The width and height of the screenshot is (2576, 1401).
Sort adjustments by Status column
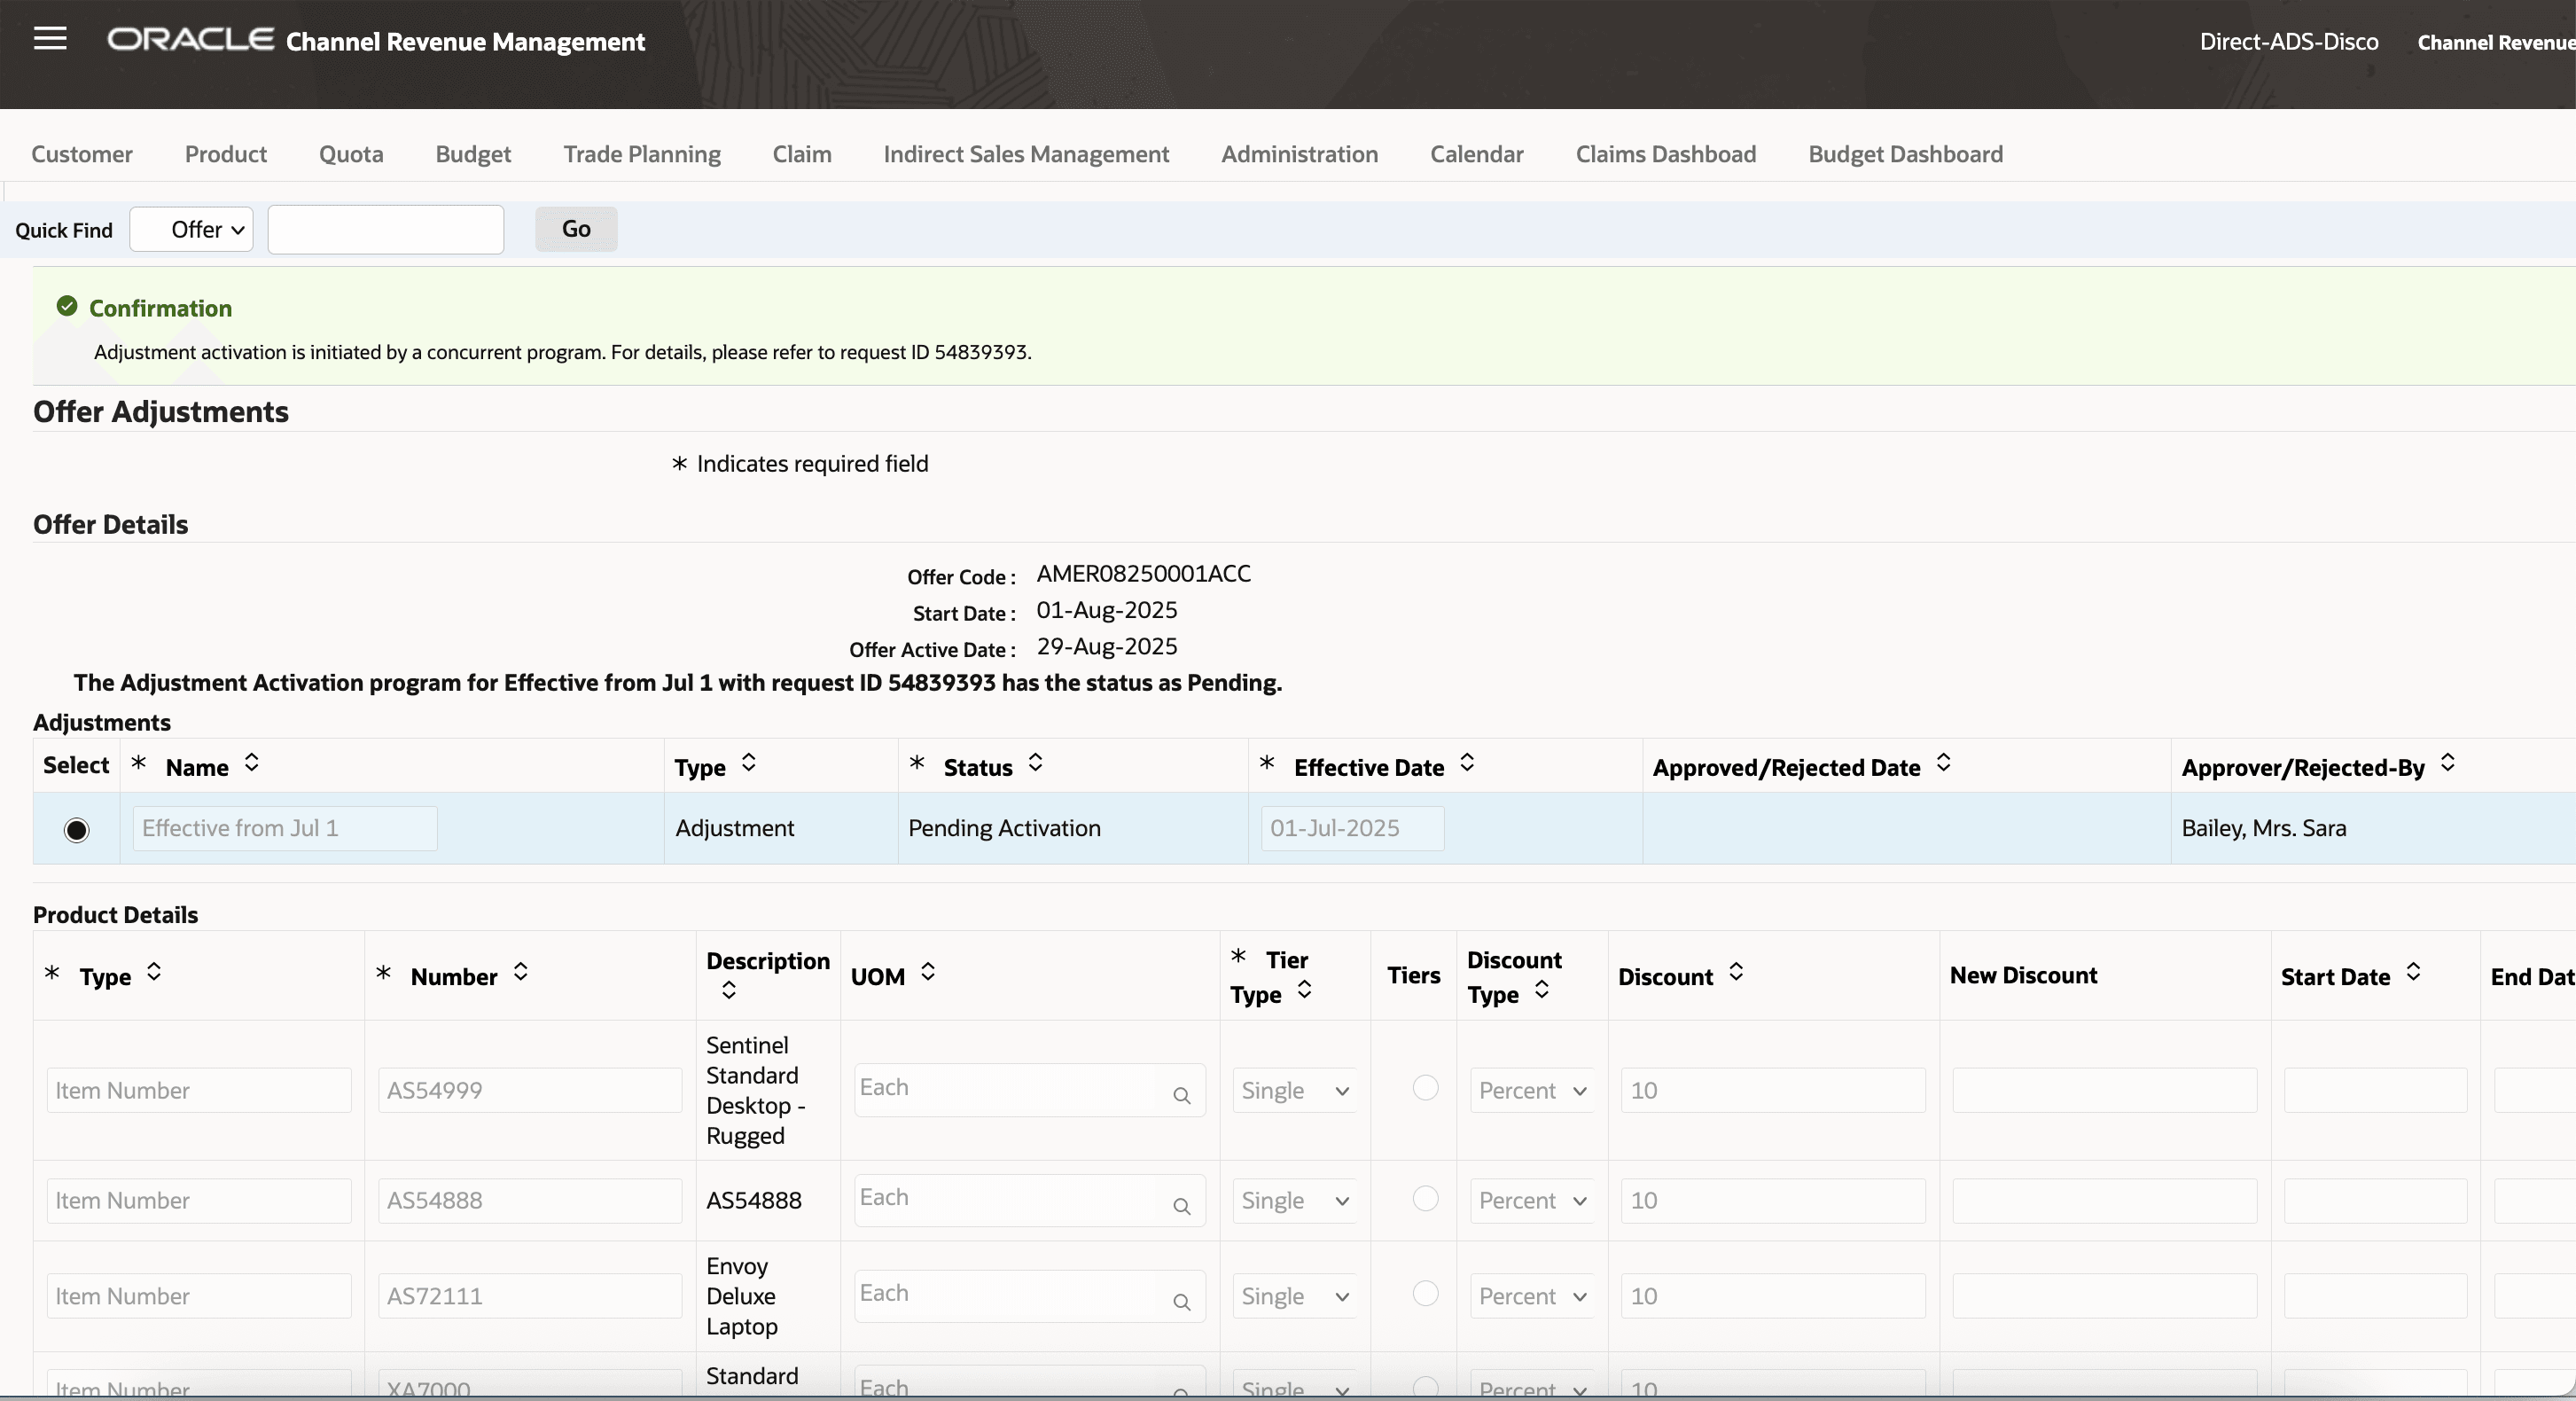pos(1036,764)
